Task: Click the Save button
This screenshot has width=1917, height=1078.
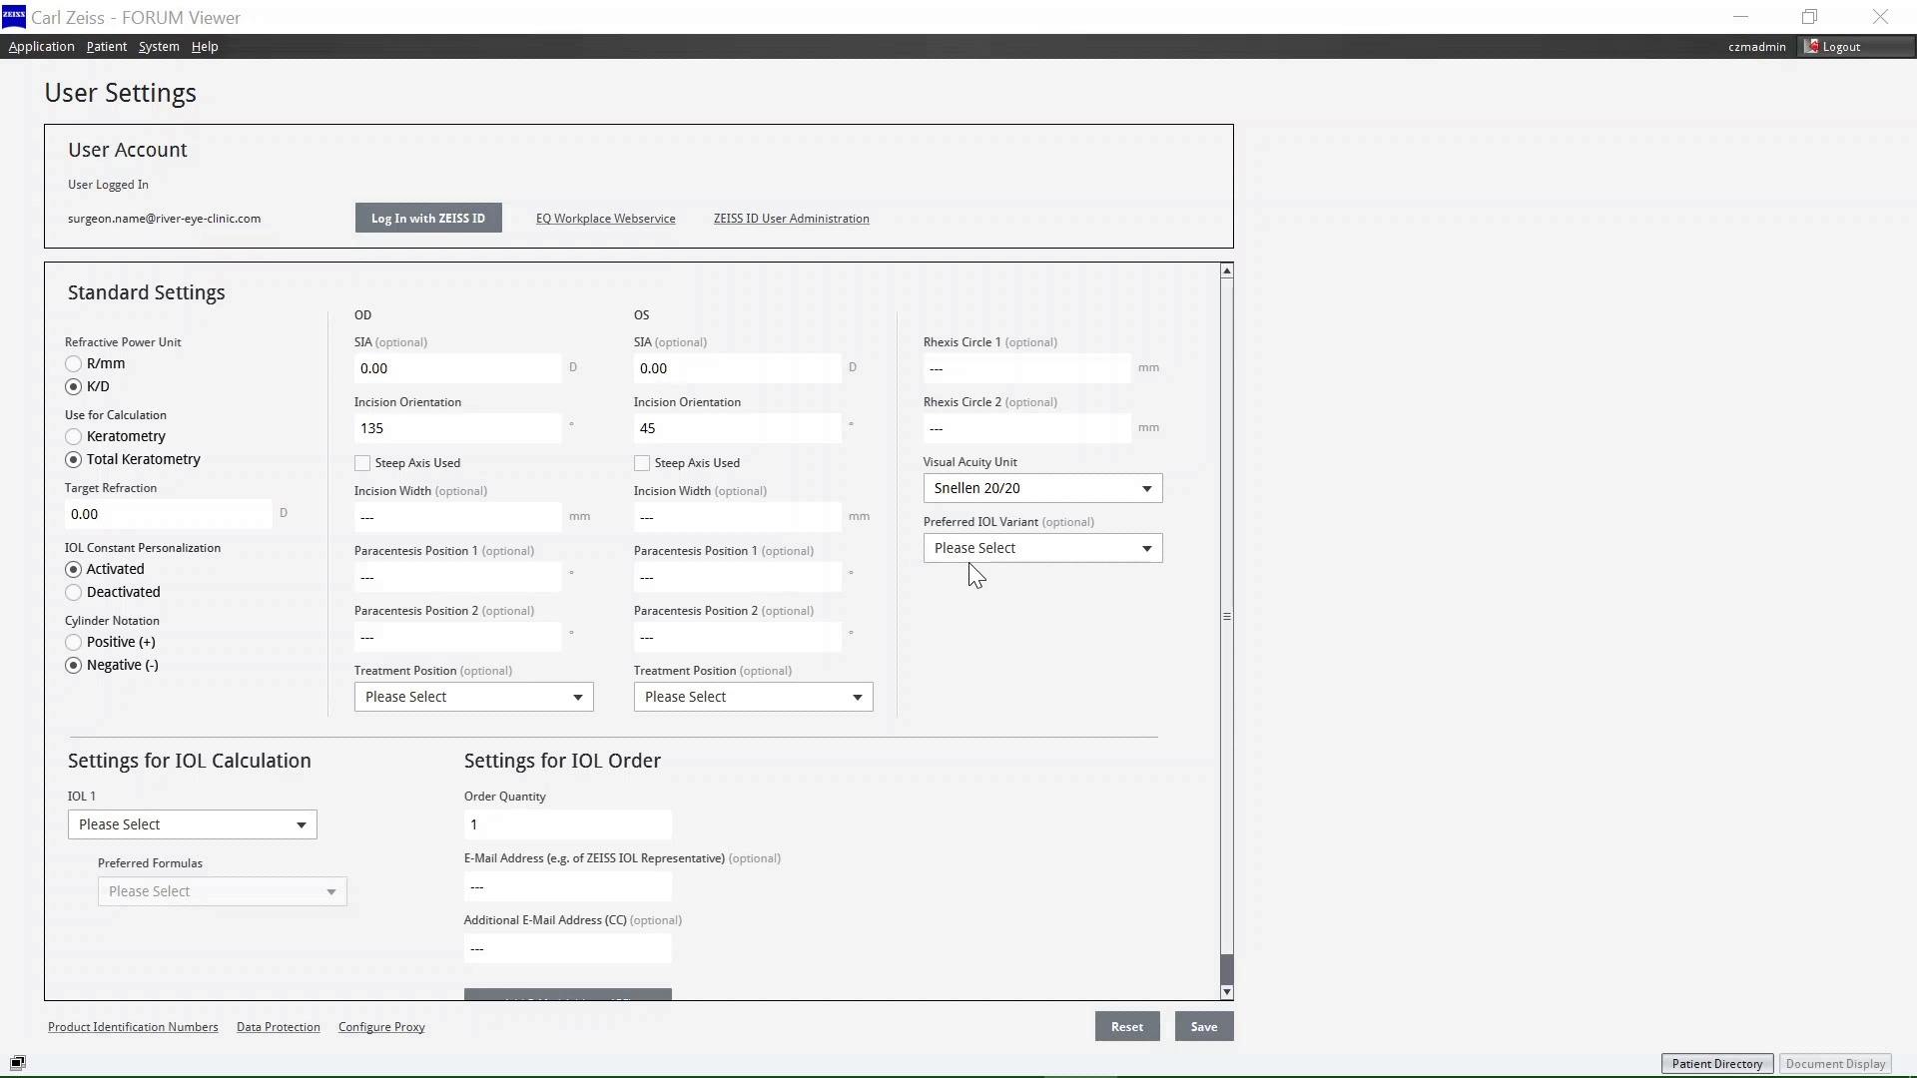Action: coord(1204,1027)
